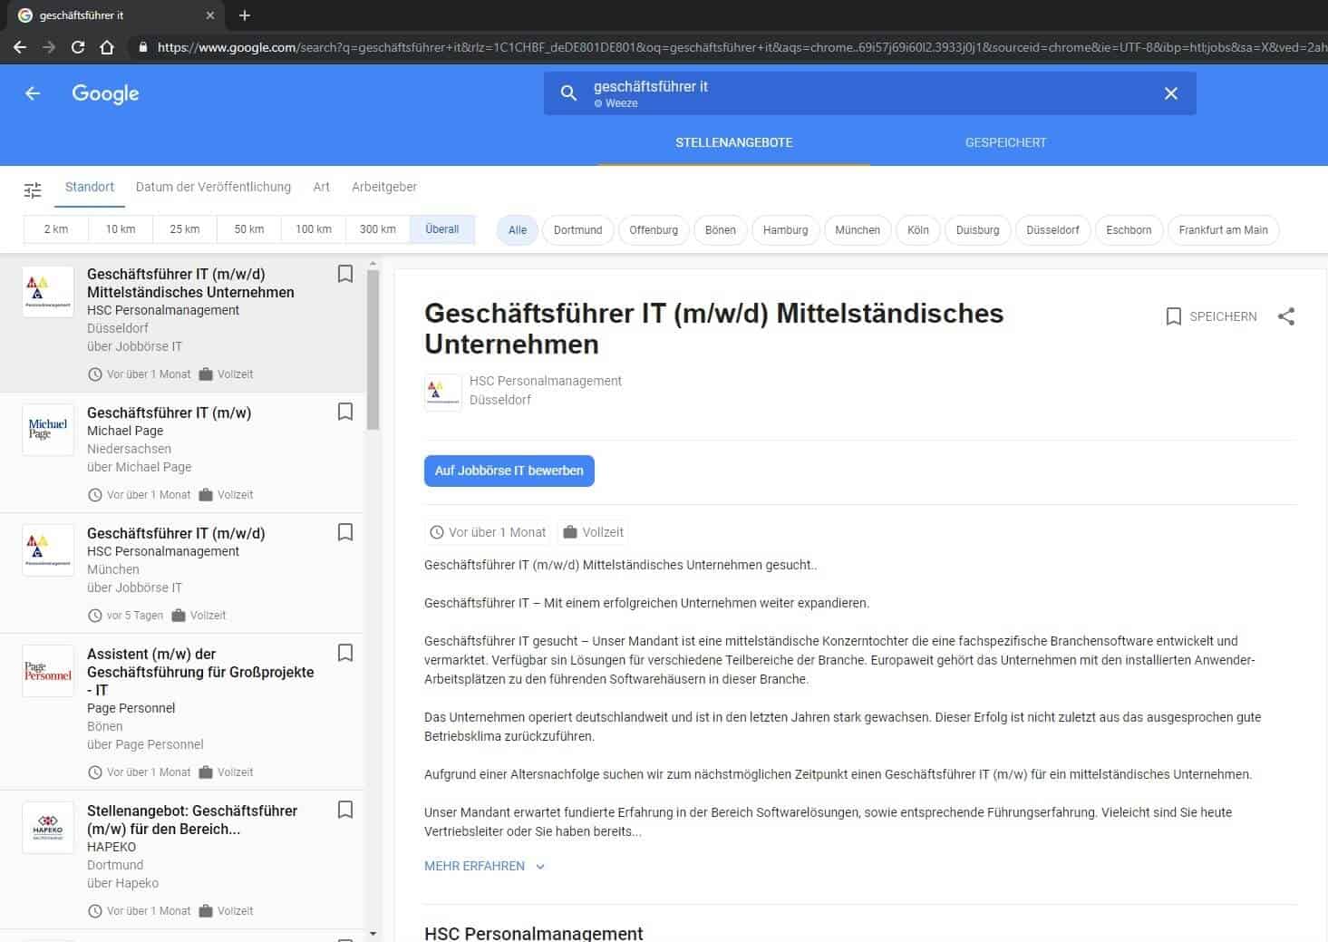
Task: Bookmark the Geschäftsführer IT Düsseldorf listing
Action: pyautogui.click(x=345, y=274)
